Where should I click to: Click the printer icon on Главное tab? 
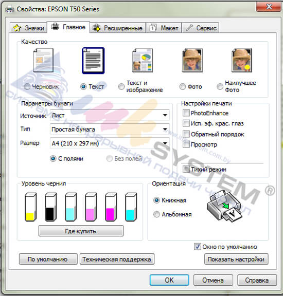(55, 26)
